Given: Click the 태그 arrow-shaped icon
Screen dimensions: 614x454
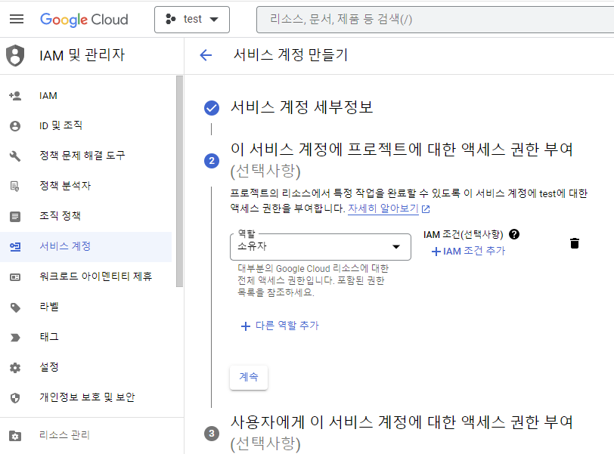Looking at the screenshot, I should pyautogui.click(x=15, y=338).
